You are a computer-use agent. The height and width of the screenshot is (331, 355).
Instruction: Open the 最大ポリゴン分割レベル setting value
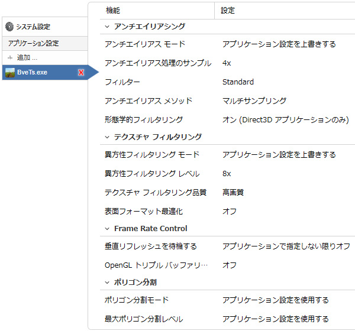coord(276,319)
